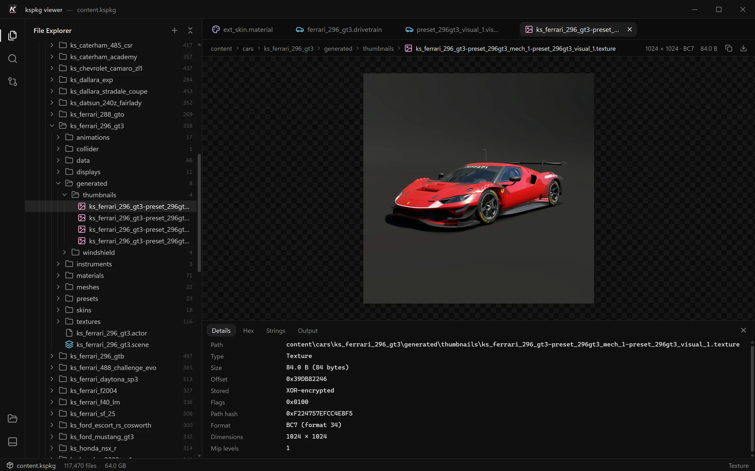Open the source control branch icon
The width and height of the screenshot is (755, 471).
pyautogui.click(x=12, y=82)
